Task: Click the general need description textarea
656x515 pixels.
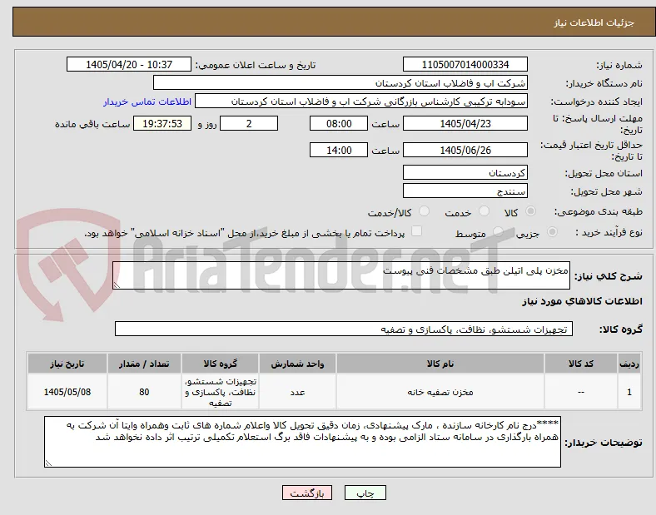Action: pyautogui.click(x=341, y=275)
